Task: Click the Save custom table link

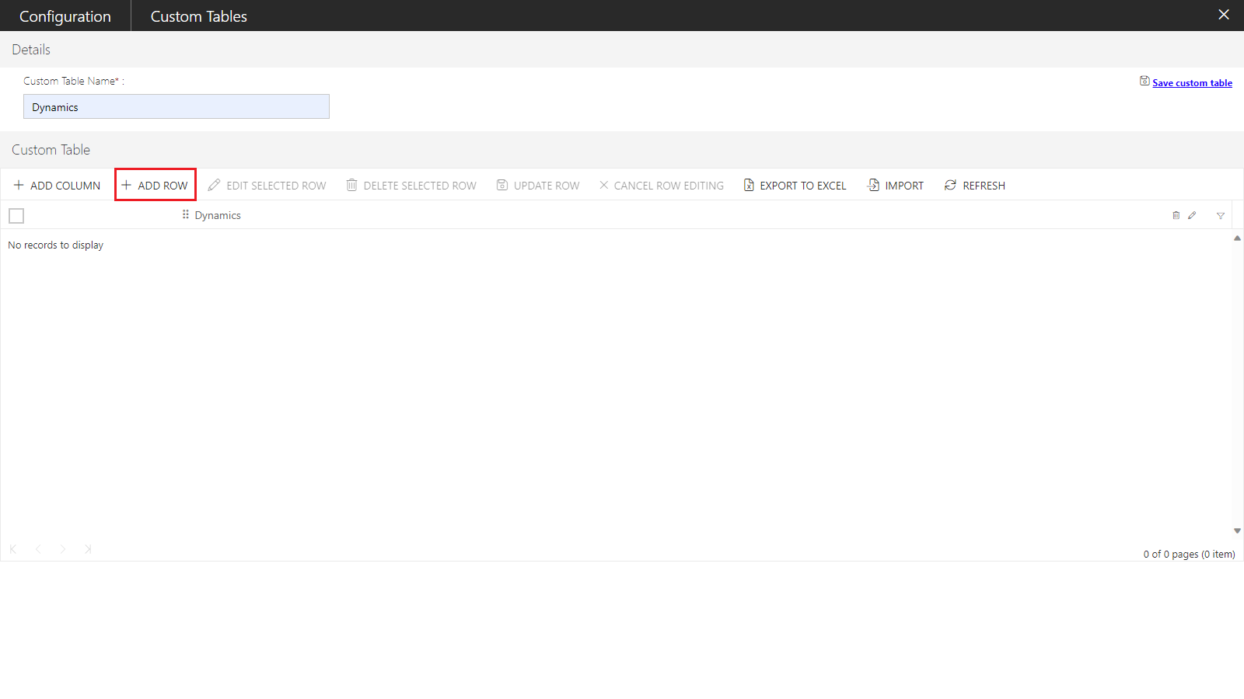Action: (x=1191, y=83)
